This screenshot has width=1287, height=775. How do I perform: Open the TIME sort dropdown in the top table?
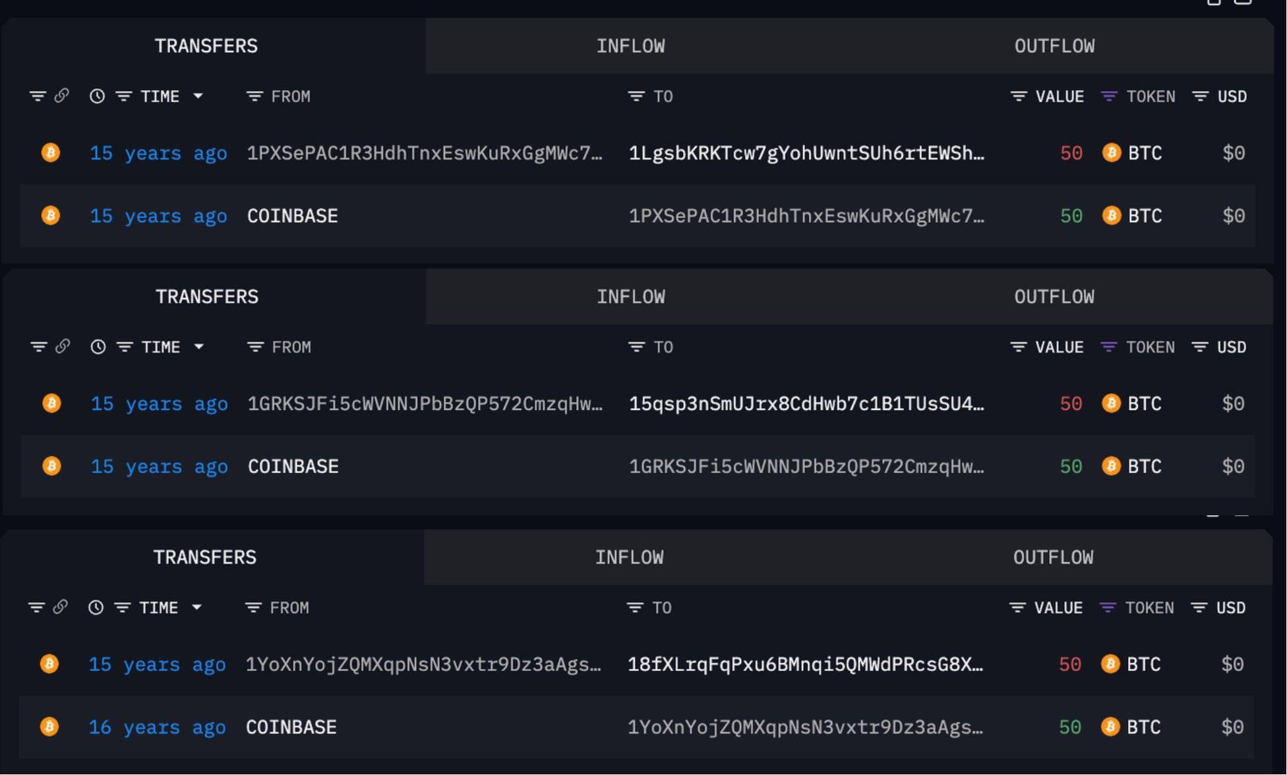198,96
